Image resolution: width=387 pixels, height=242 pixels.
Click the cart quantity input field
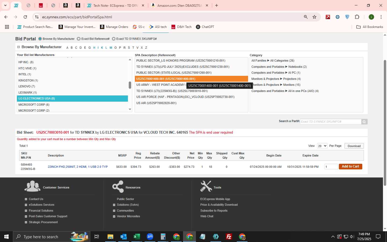(x=331, y=167)
